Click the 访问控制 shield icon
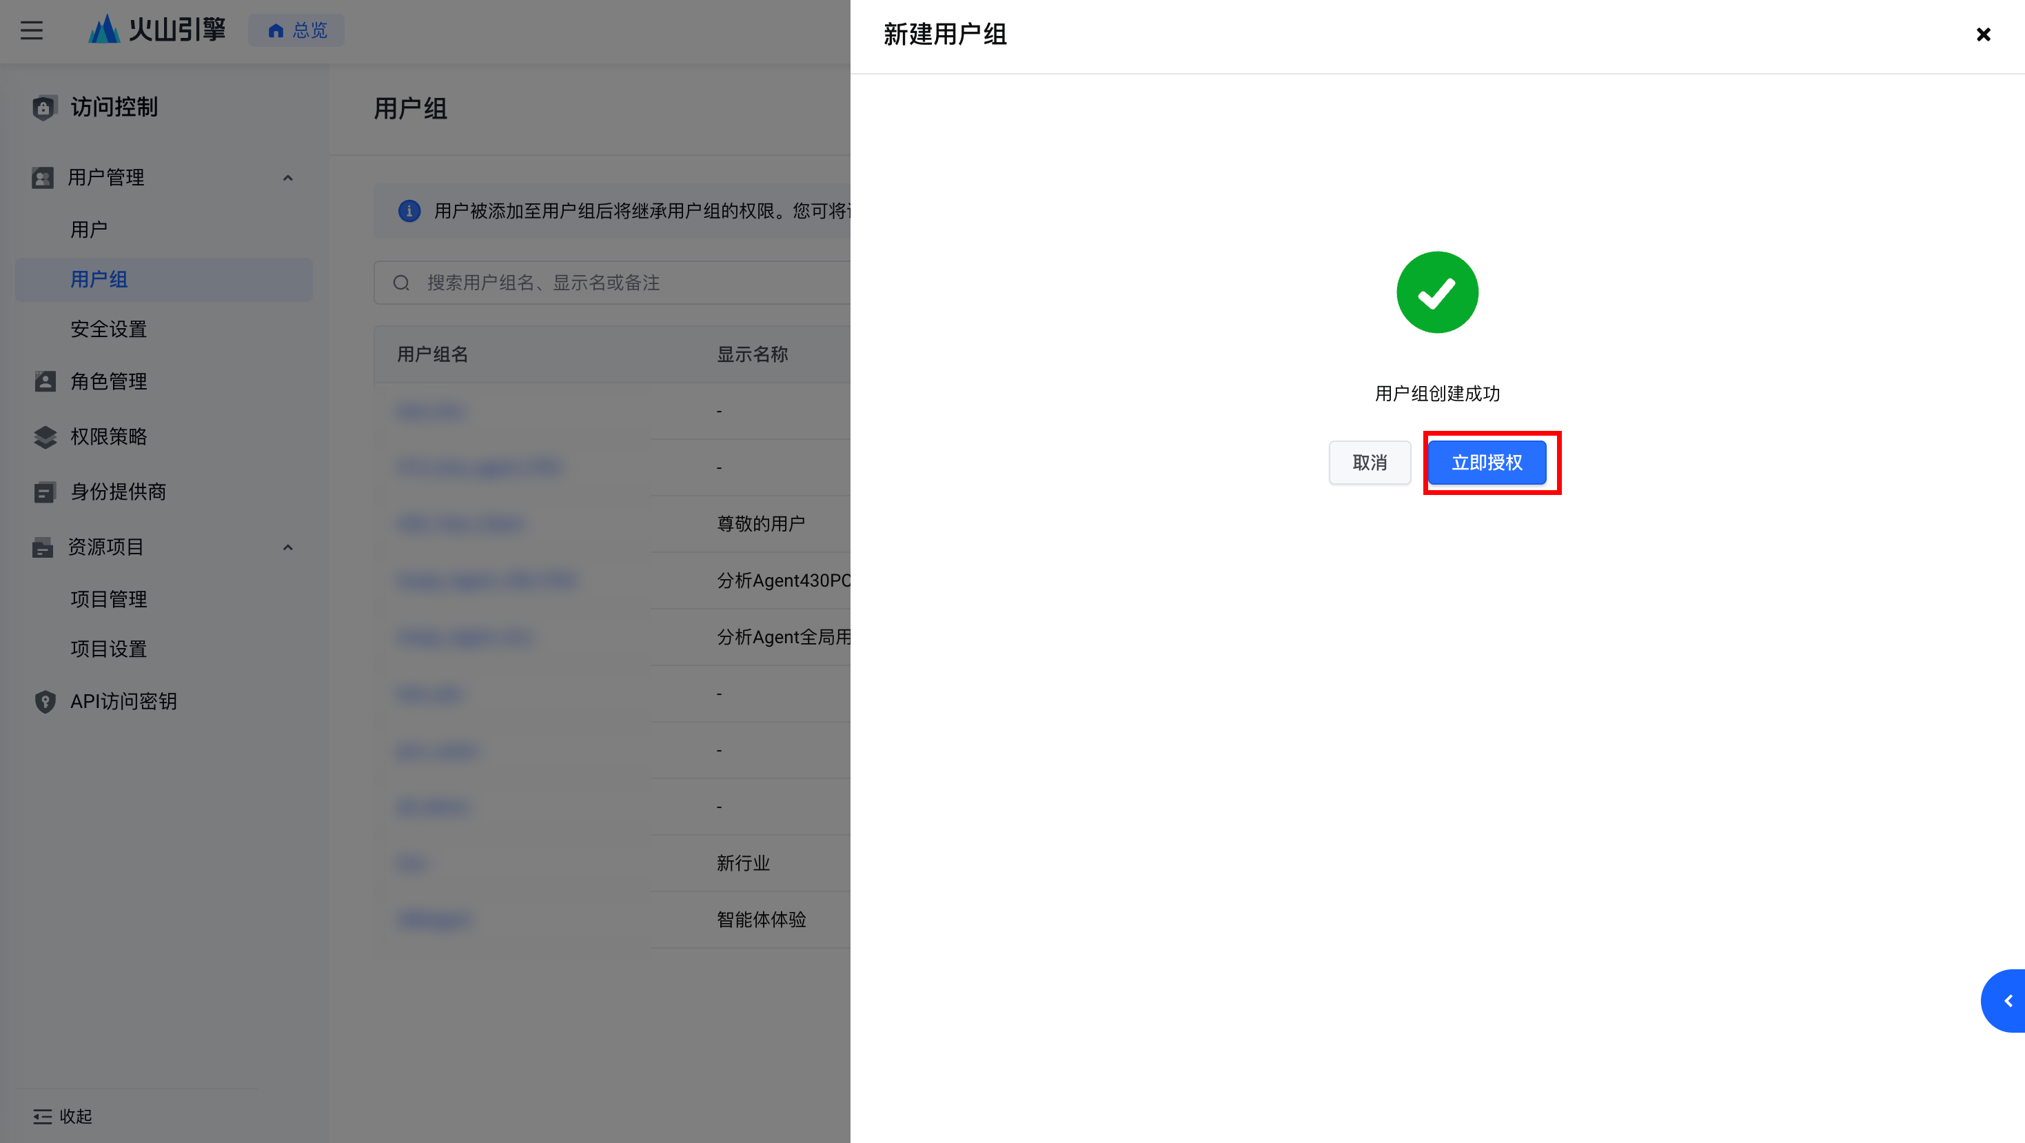2025x1143 pixels. coord(44,107)
